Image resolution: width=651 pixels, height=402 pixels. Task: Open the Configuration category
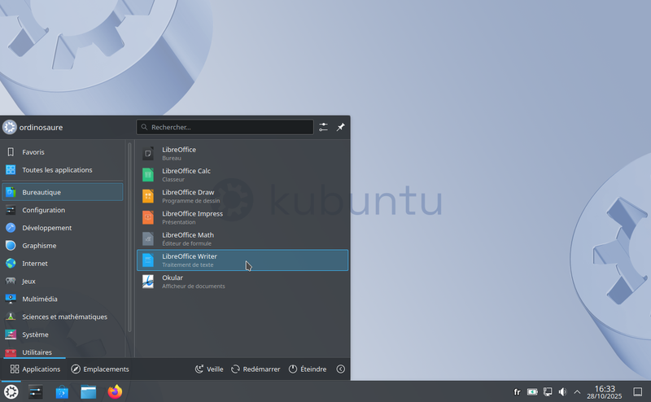(x=63, y=210)
